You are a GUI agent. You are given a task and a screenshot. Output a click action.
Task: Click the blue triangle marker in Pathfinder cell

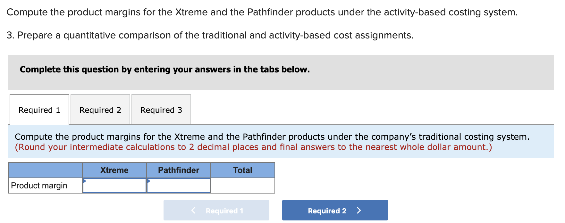(149, 180)
